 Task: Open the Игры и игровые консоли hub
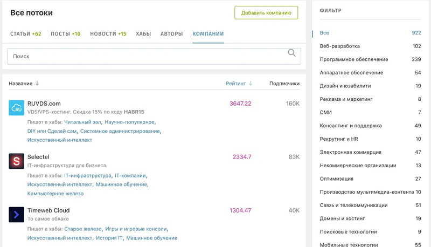pos(136,229)
